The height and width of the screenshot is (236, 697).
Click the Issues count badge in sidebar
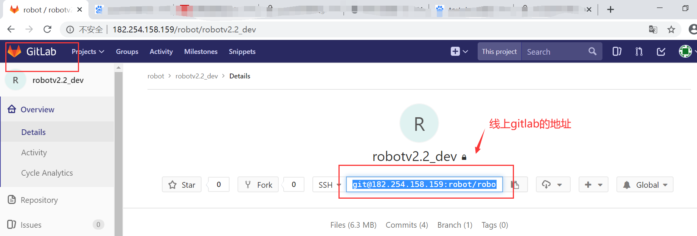[x=98, y=225]
